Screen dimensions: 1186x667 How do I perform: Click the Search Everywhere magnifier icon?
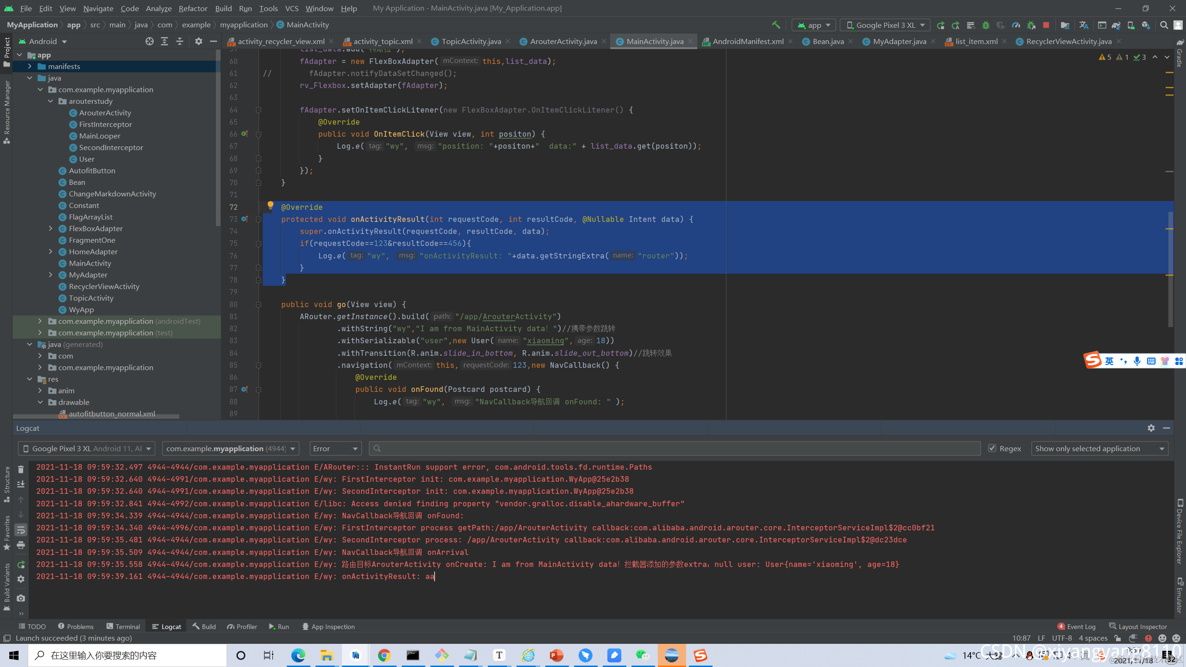1164,25
